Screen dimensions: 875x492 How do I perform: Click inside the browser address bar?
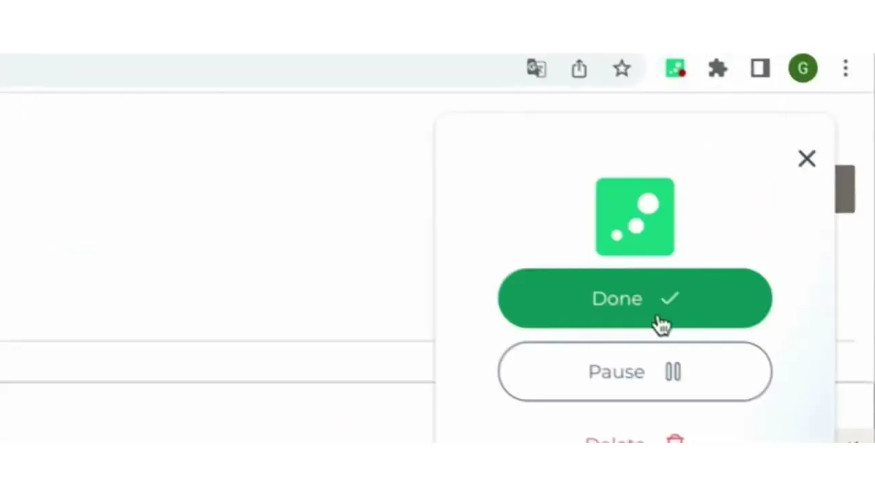point(321,68)
